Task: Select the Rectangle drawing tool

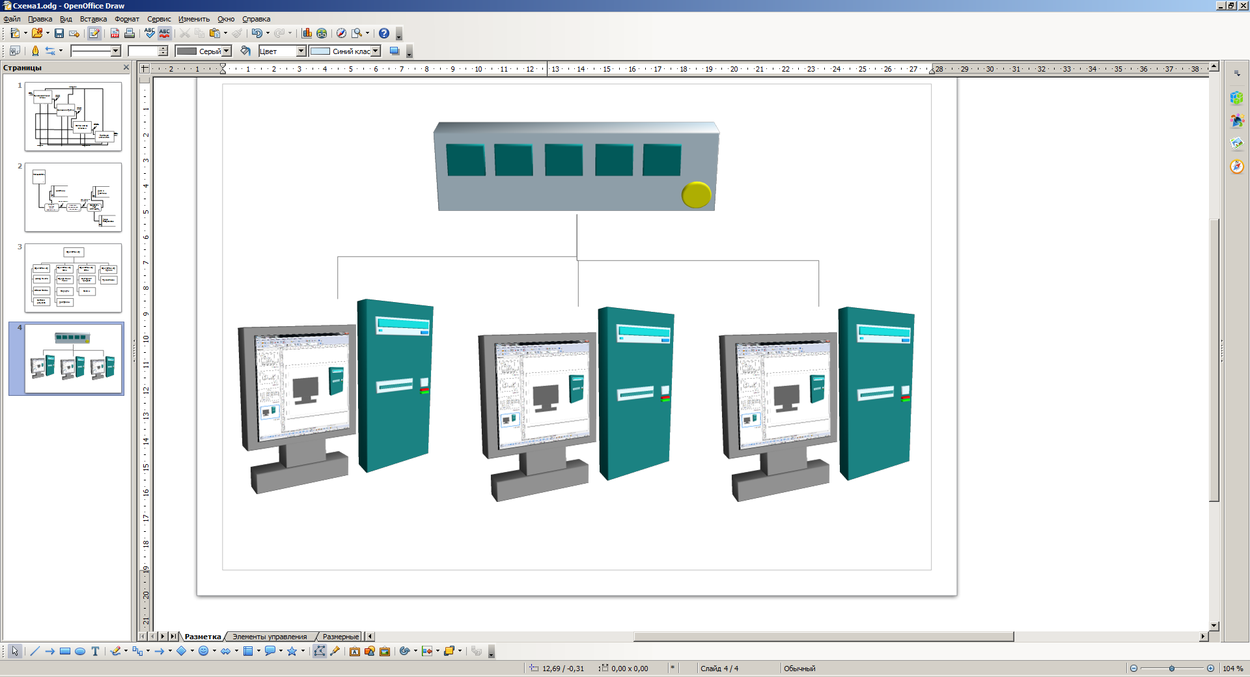Action: [65, 651]
